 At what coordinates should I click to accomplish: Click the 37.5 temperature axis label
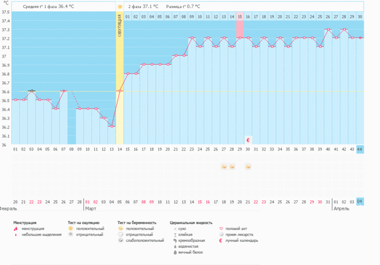pyautogui.click(x=6, y=12)
